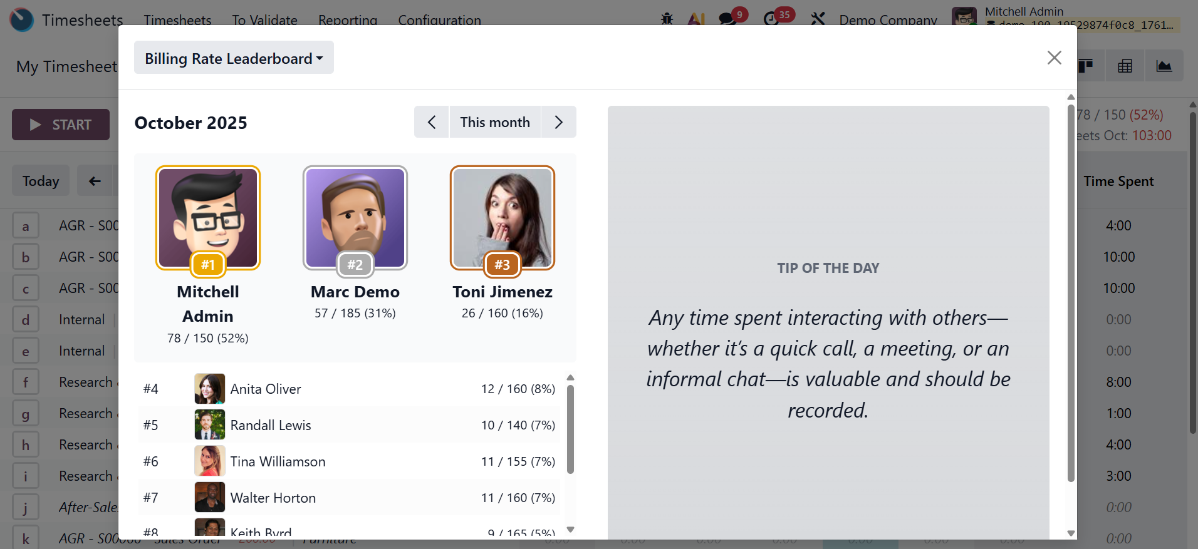Viewport: 1198px width, 549px height.
Task: Open the AI assistant icon
Action: click(x=696, y=19)
